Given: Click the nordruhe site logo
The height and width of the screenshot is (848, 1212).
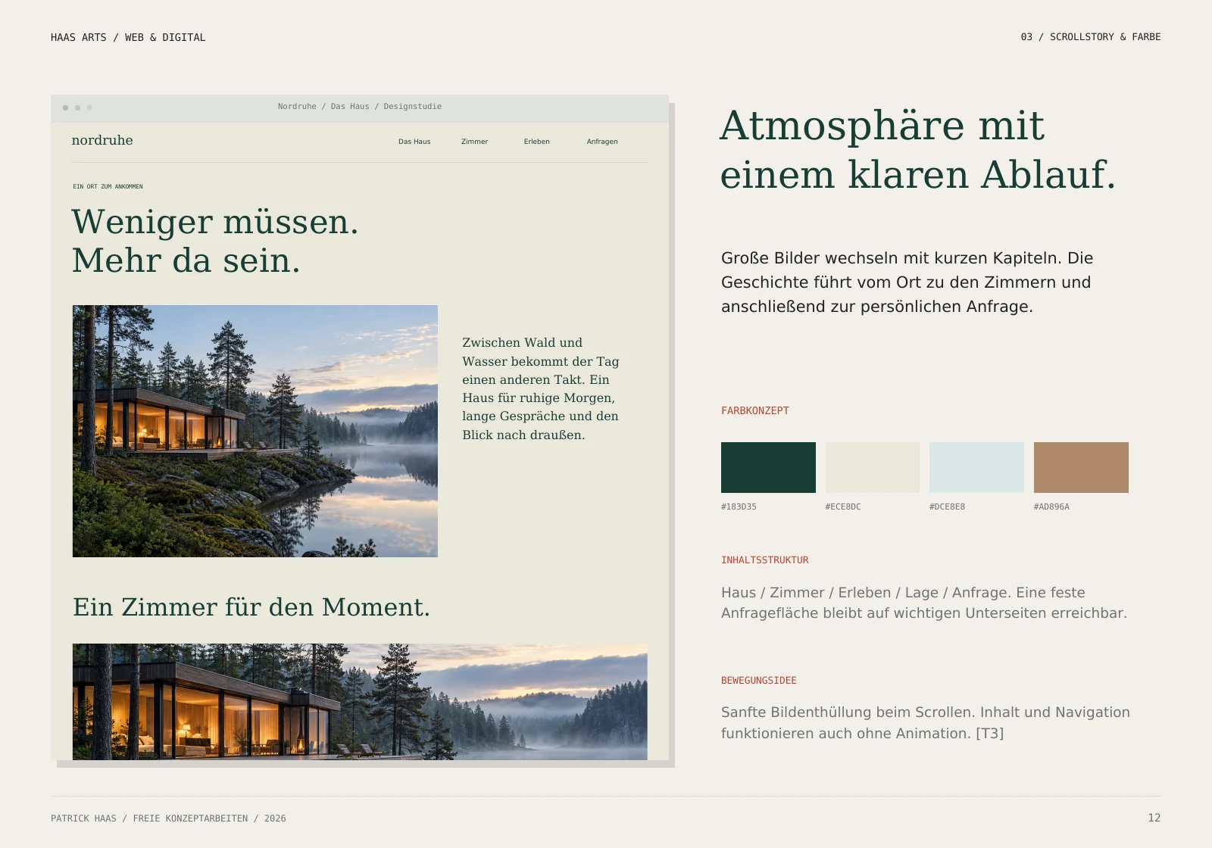Looking at the screenshot, I should [x=102, y=140].
